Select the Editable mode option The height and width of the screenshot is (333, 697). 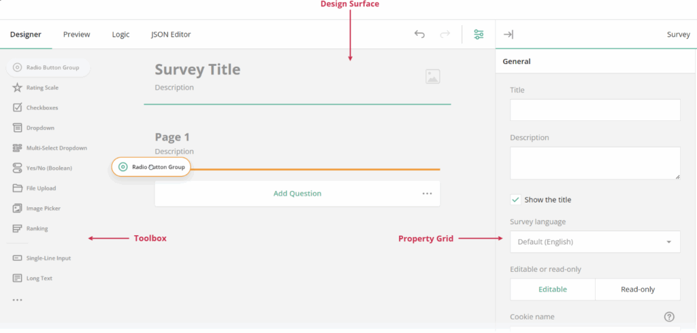tap(552, 290)
